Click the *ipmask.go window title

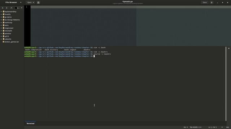(x=127, y=1)
